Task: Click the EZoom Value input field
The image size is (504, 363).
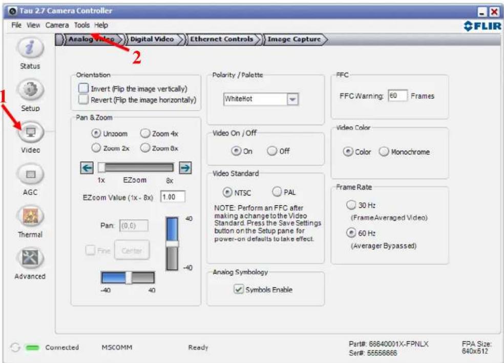Action: (173, 197)
